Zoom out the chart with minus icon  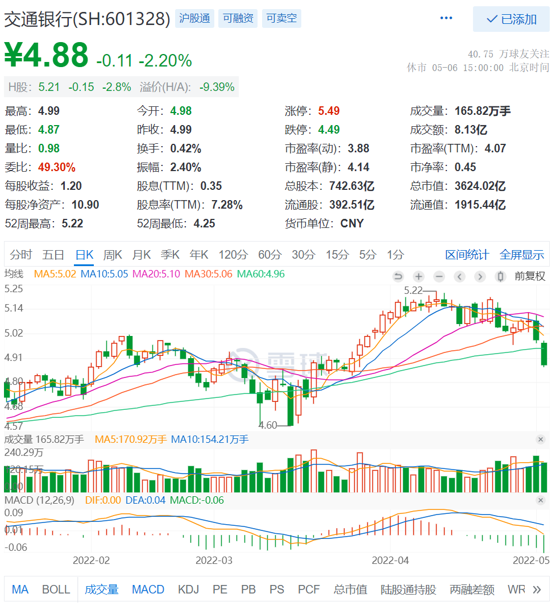pos(439,276)
